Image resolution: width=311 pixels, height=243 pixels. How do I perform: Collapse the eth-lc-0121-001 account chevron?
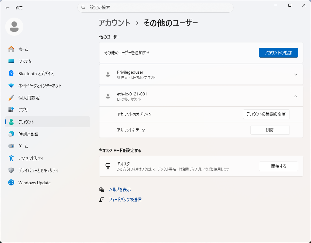click(296, 96)
